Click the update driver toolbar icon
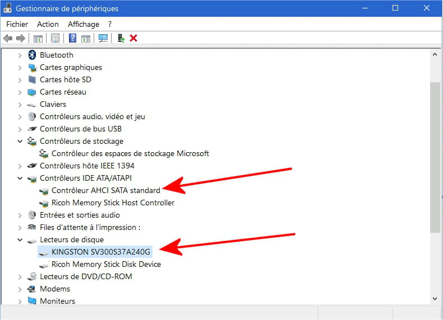The height and width of the screenshot is (320, 443). pyautogui.click(x=121, y=38)
